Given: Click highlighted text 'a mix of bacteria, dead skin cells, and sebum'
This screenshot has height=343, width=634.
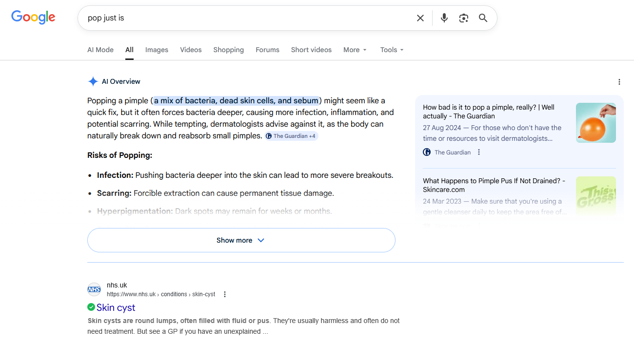Looking at the screenshot, I should (236, 101).
